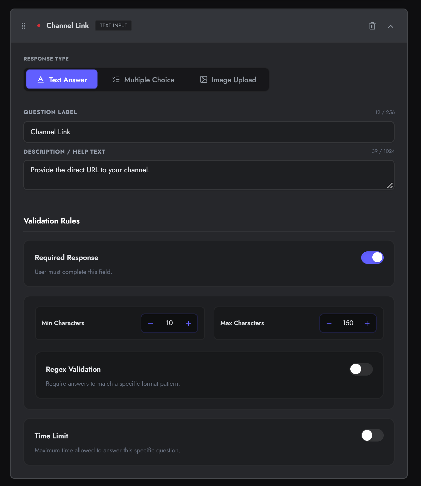Click the Max Characters value 150
Screen dimensions: 421x486
point(348,323)
